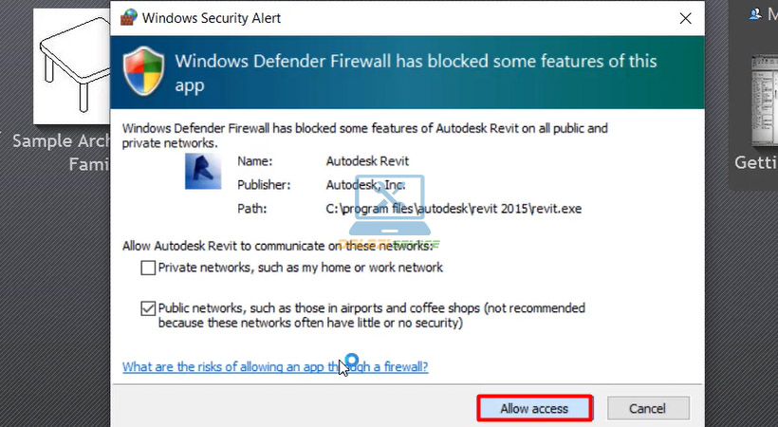The image size is (778, 427).
Task: Click the Public networks description text
Action: [371, 315]
